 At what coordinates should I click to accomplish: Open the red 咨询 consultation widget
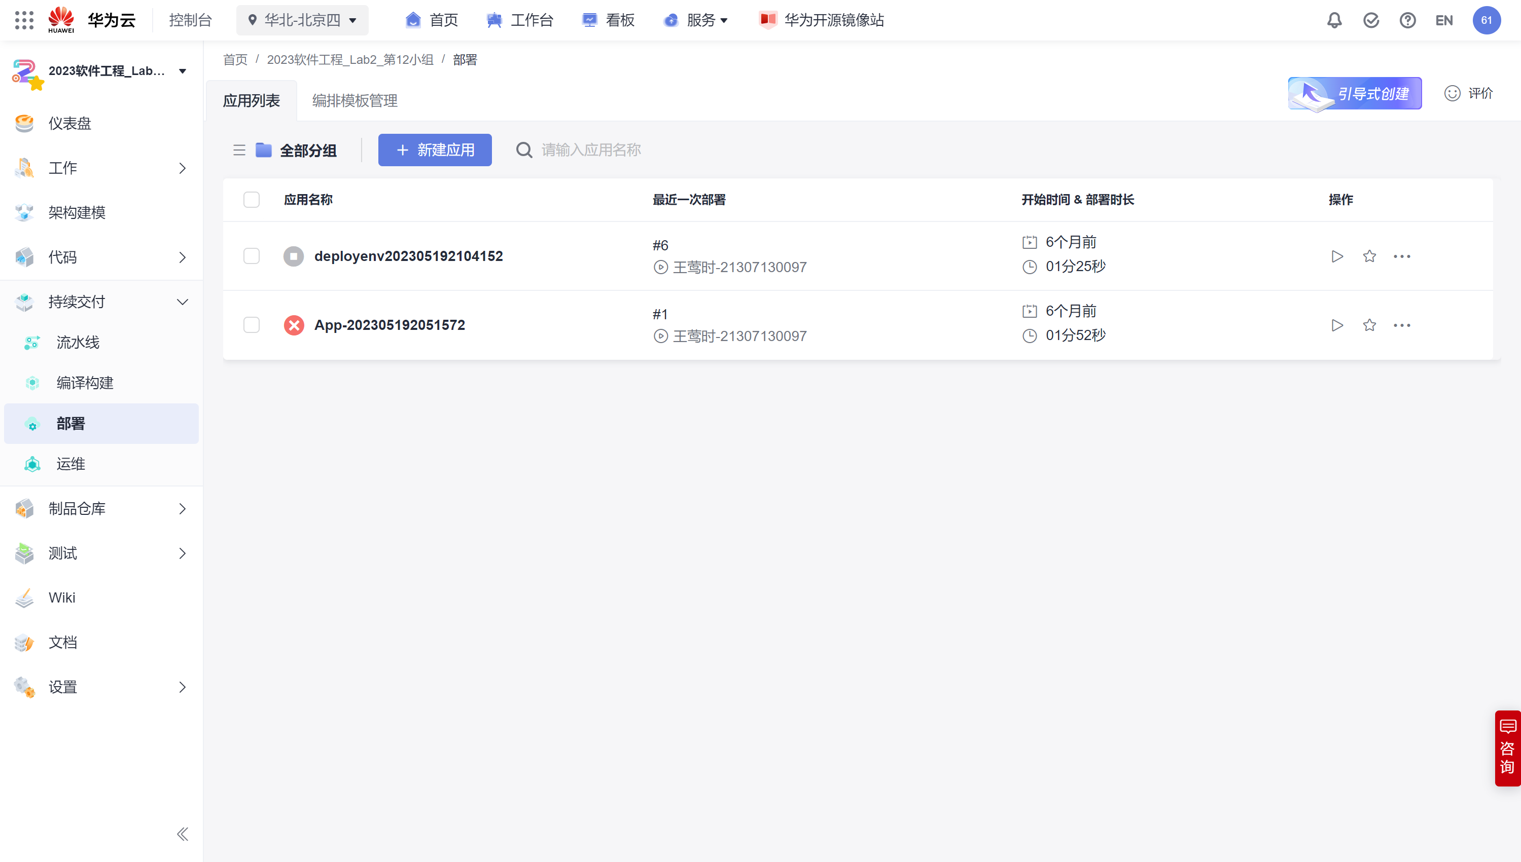pyautogui.click(x=1507, y=748)
